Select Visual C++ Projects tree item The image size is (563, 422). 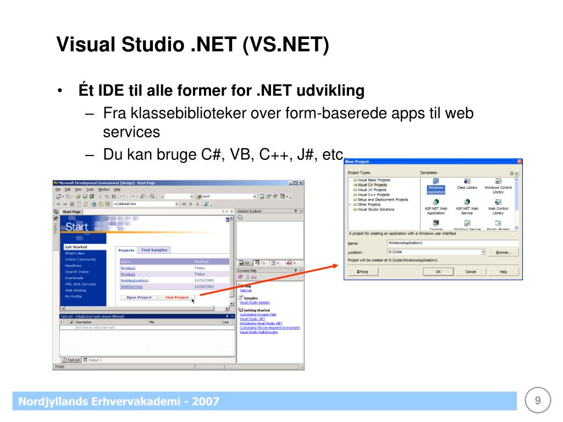pos(373,195)
